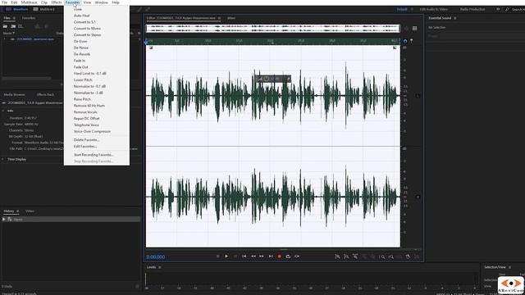Open the Multitrack menu

(30, 2)
